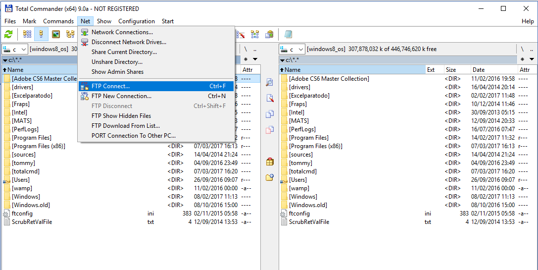The height and width of the screenshot is (270, 538).
Task: Open the Configuration menu
Action: [x=137, y=21]
